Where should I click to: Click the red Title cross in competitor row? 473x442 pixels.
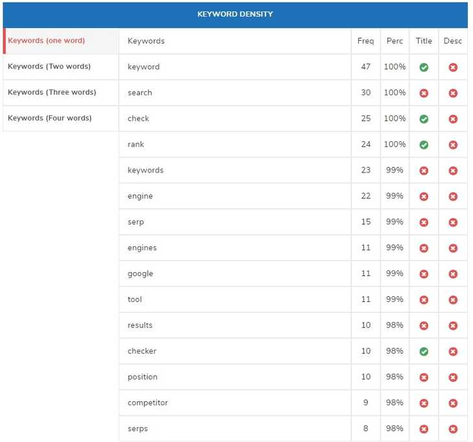tap(424, 403)
